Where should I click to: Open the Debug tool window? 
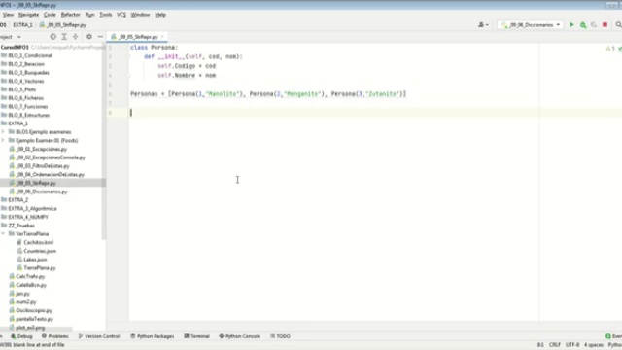21,336
